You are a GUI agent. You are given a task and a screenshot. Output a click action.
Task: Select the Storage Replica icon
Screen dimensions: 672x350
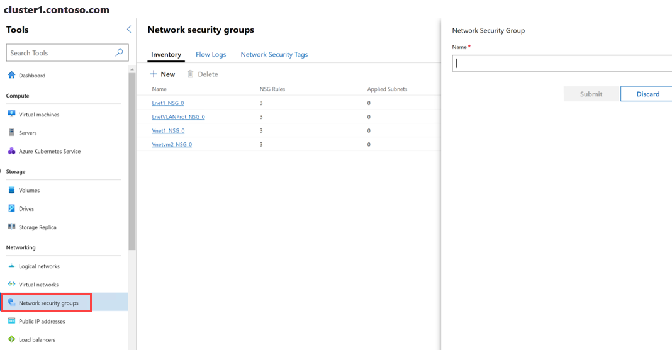11,227
